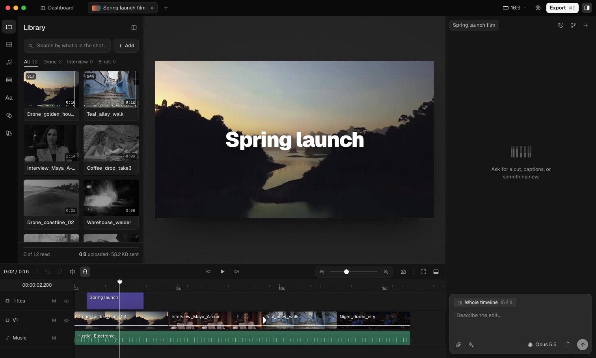Mute the Music track

54,338
